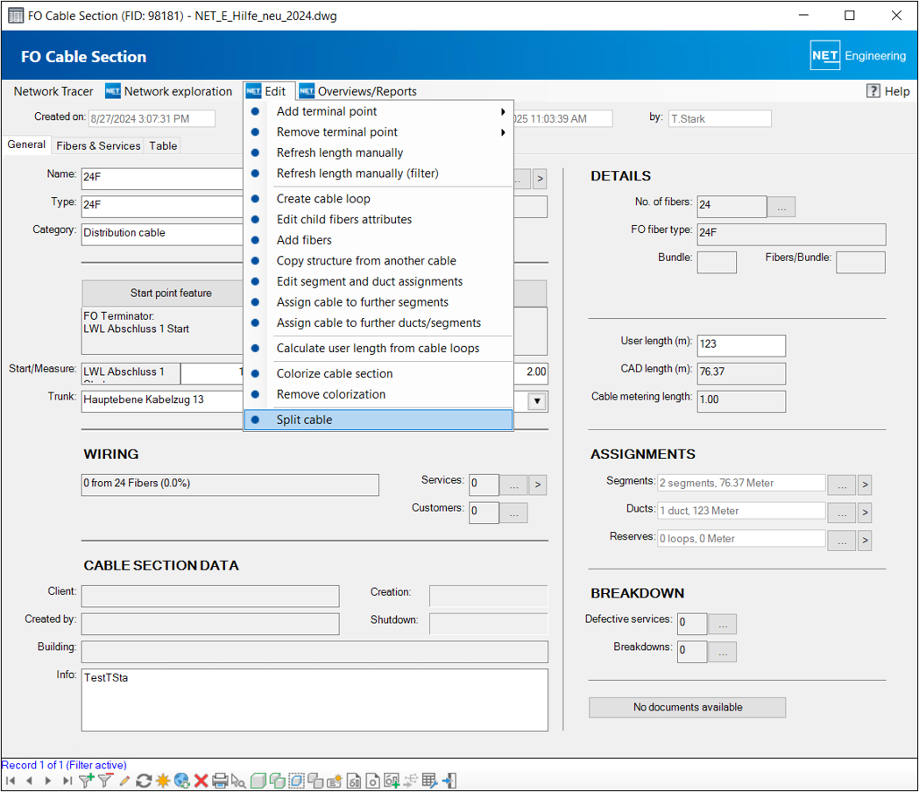Open the Network Tracer menu
The image size is (919, 792).
click(53, 91)
